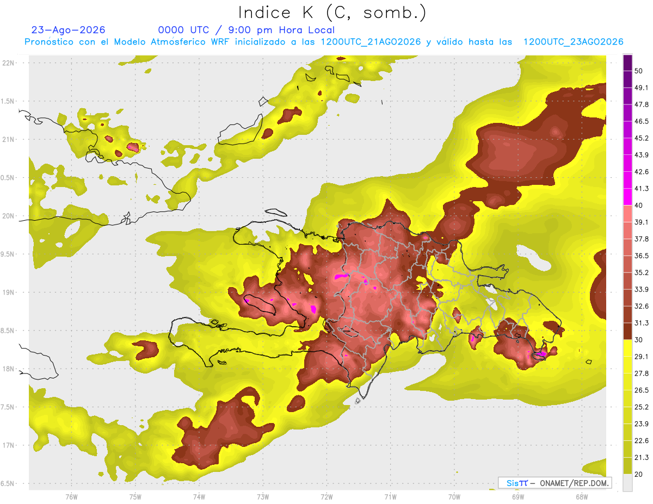Click the "Indice K (C, somb.)" title

coord(332,13)
